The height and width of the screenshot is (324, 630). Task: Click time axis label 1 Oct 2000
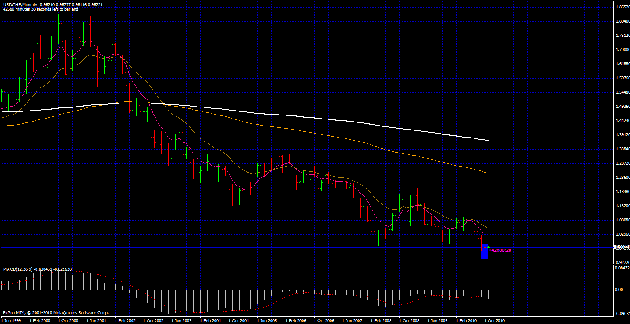tap(68, 320)
